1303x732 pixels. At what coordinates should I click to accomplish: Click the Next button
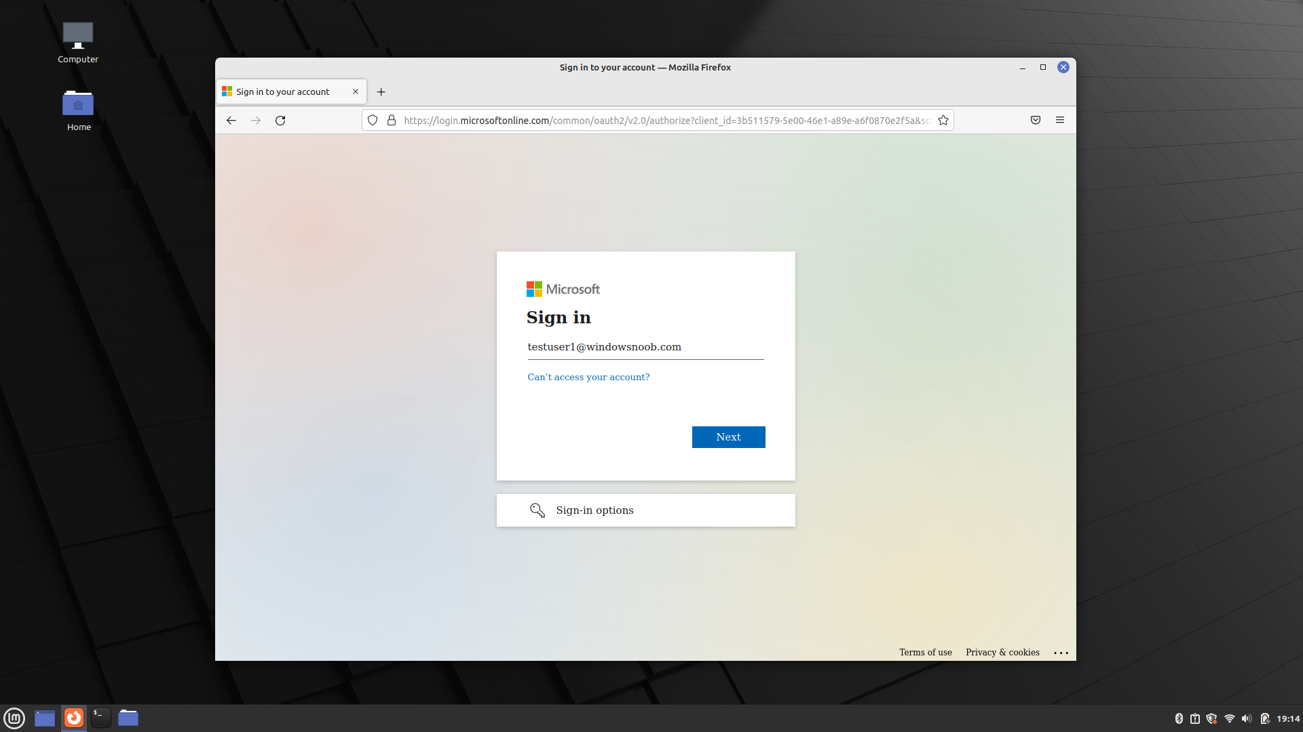point(728,437)
